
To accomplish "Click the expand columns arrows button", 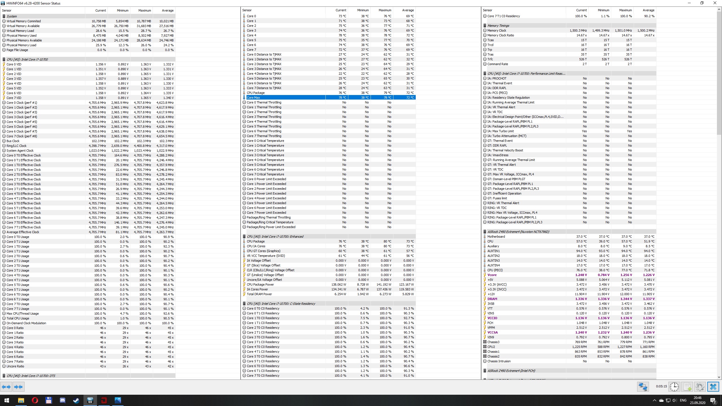I will click(6, 387).
